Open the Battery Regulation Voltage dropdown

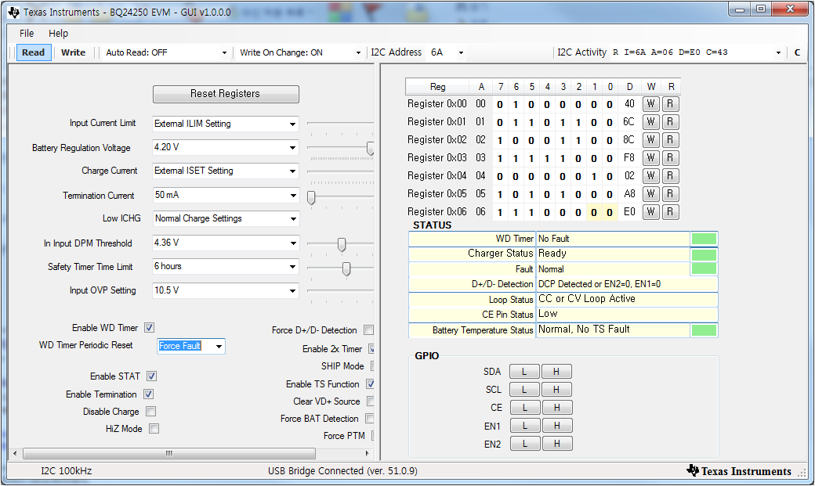(x=292, y=147)
